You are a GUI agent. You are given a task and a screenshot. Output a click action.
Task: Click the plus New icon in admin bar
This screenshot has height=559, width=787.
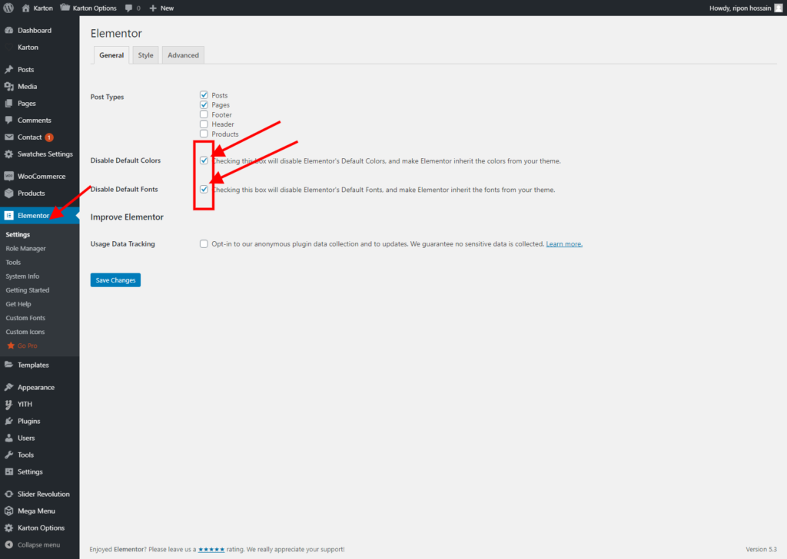tap(153, 8)
